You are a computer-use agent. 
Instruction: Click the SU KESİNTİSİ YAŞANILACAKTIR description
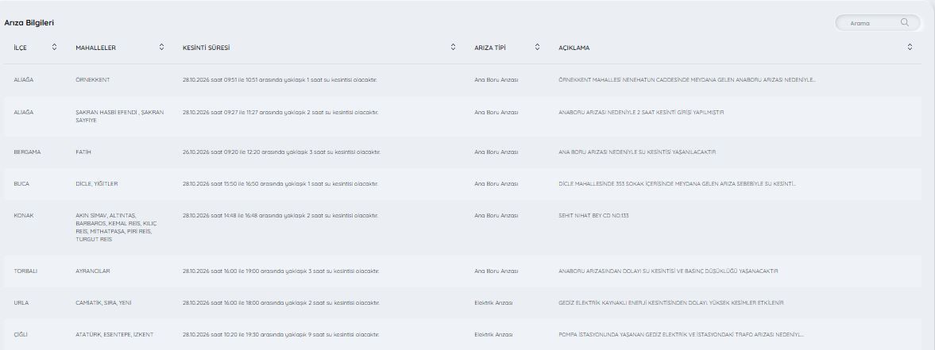tap(637, 152)
